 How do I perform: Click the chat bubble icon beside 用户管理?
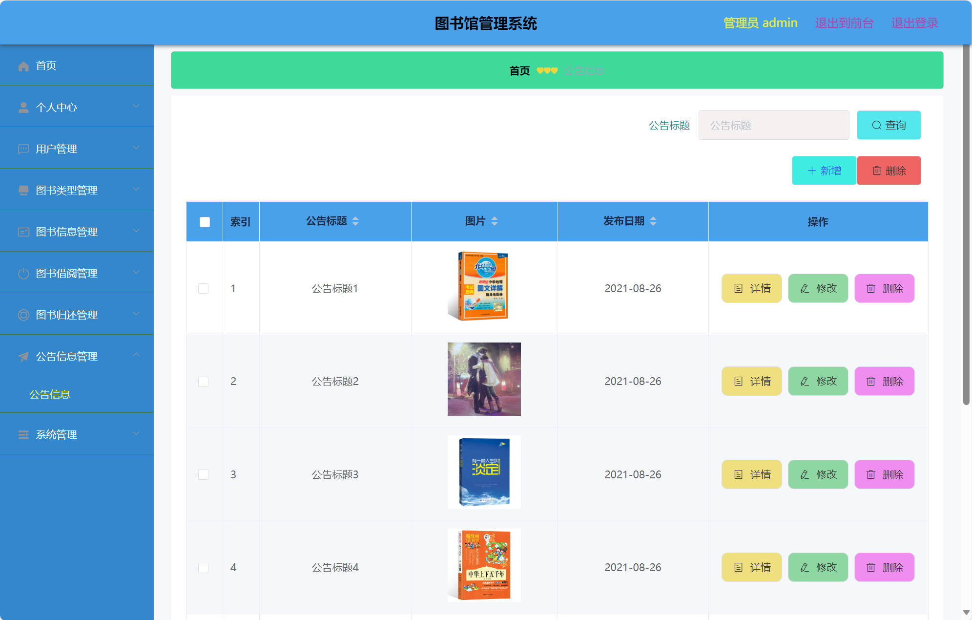click(23, 149)
